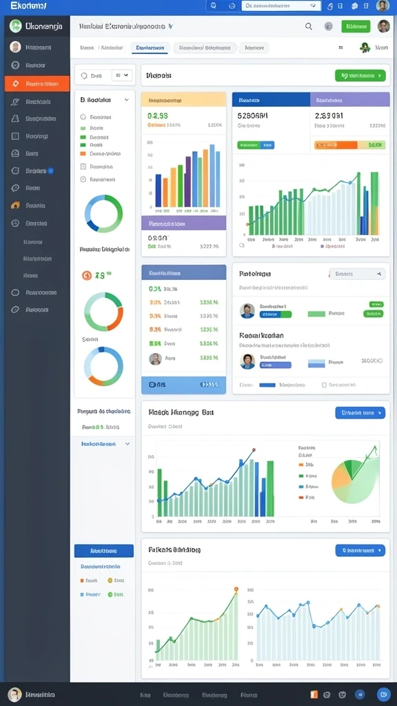Open the user avatar next to green header button
This screenshot has height=706, width=397.
pos(383,26)
